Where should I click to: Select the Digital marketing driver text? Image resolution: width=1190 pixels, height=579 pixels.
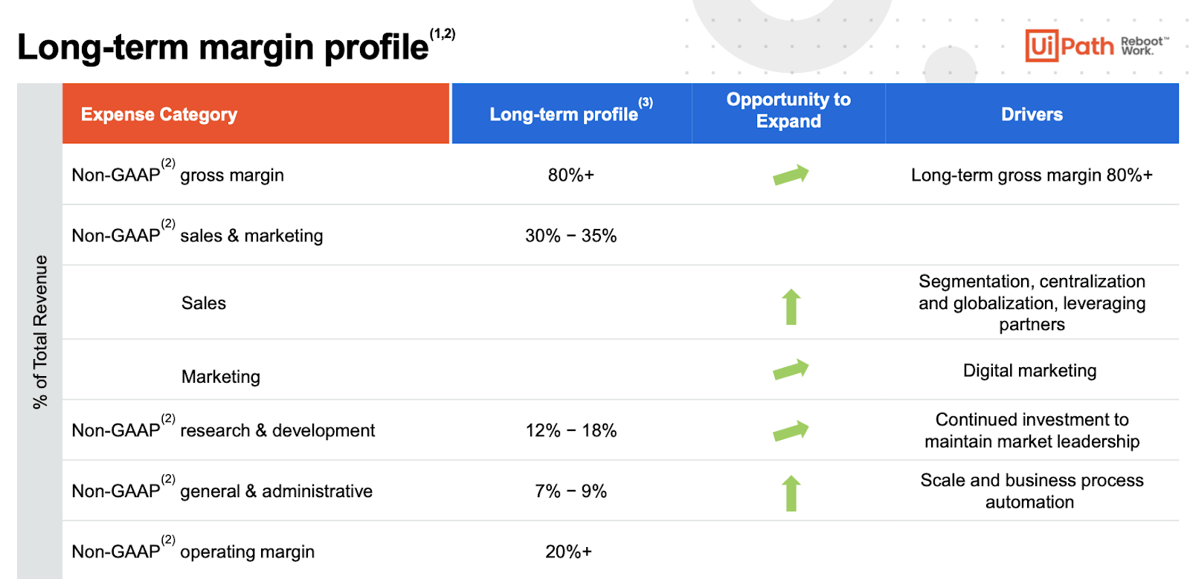pos(1029,370)
